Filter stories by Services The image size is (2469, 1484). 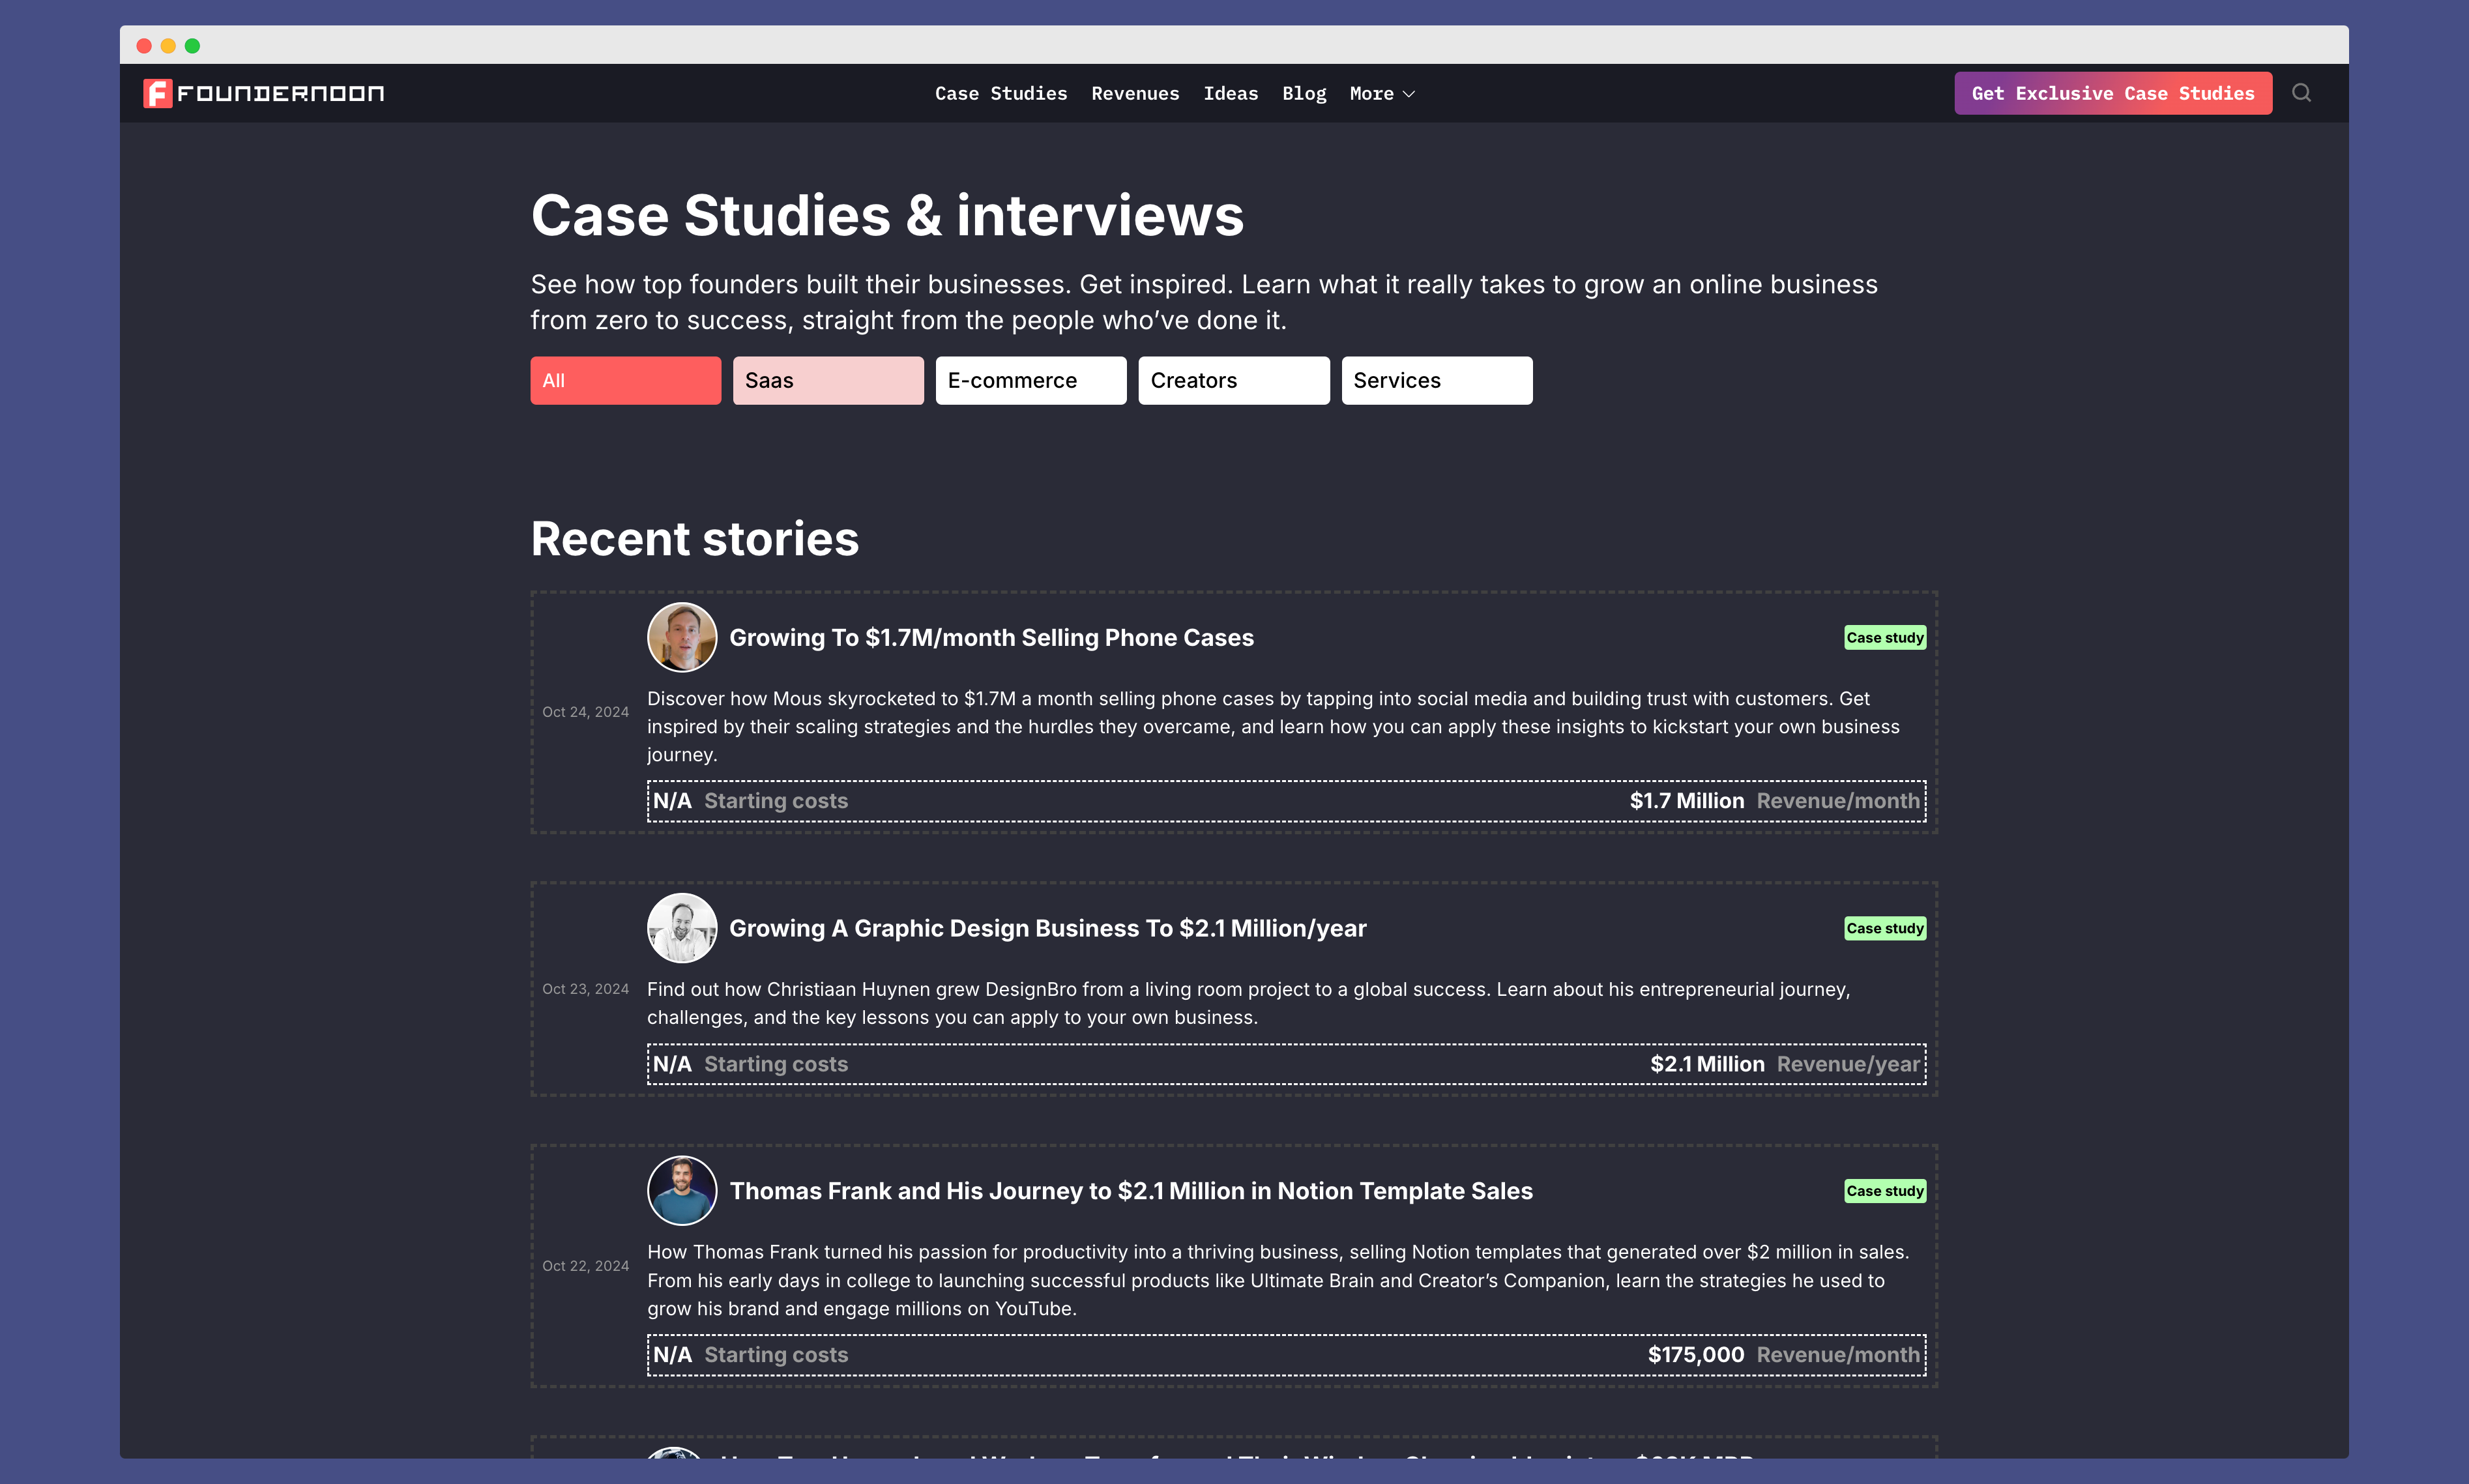pyautogui.click(x=1437, y=380)
